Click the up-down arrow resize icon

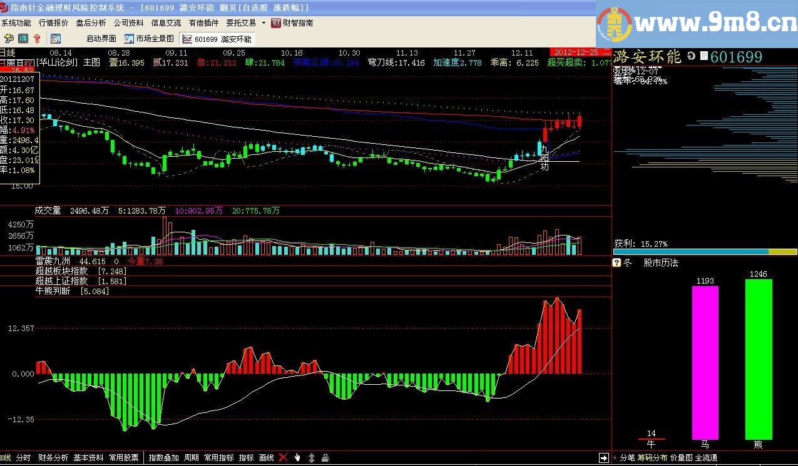[x=312, y=458]
